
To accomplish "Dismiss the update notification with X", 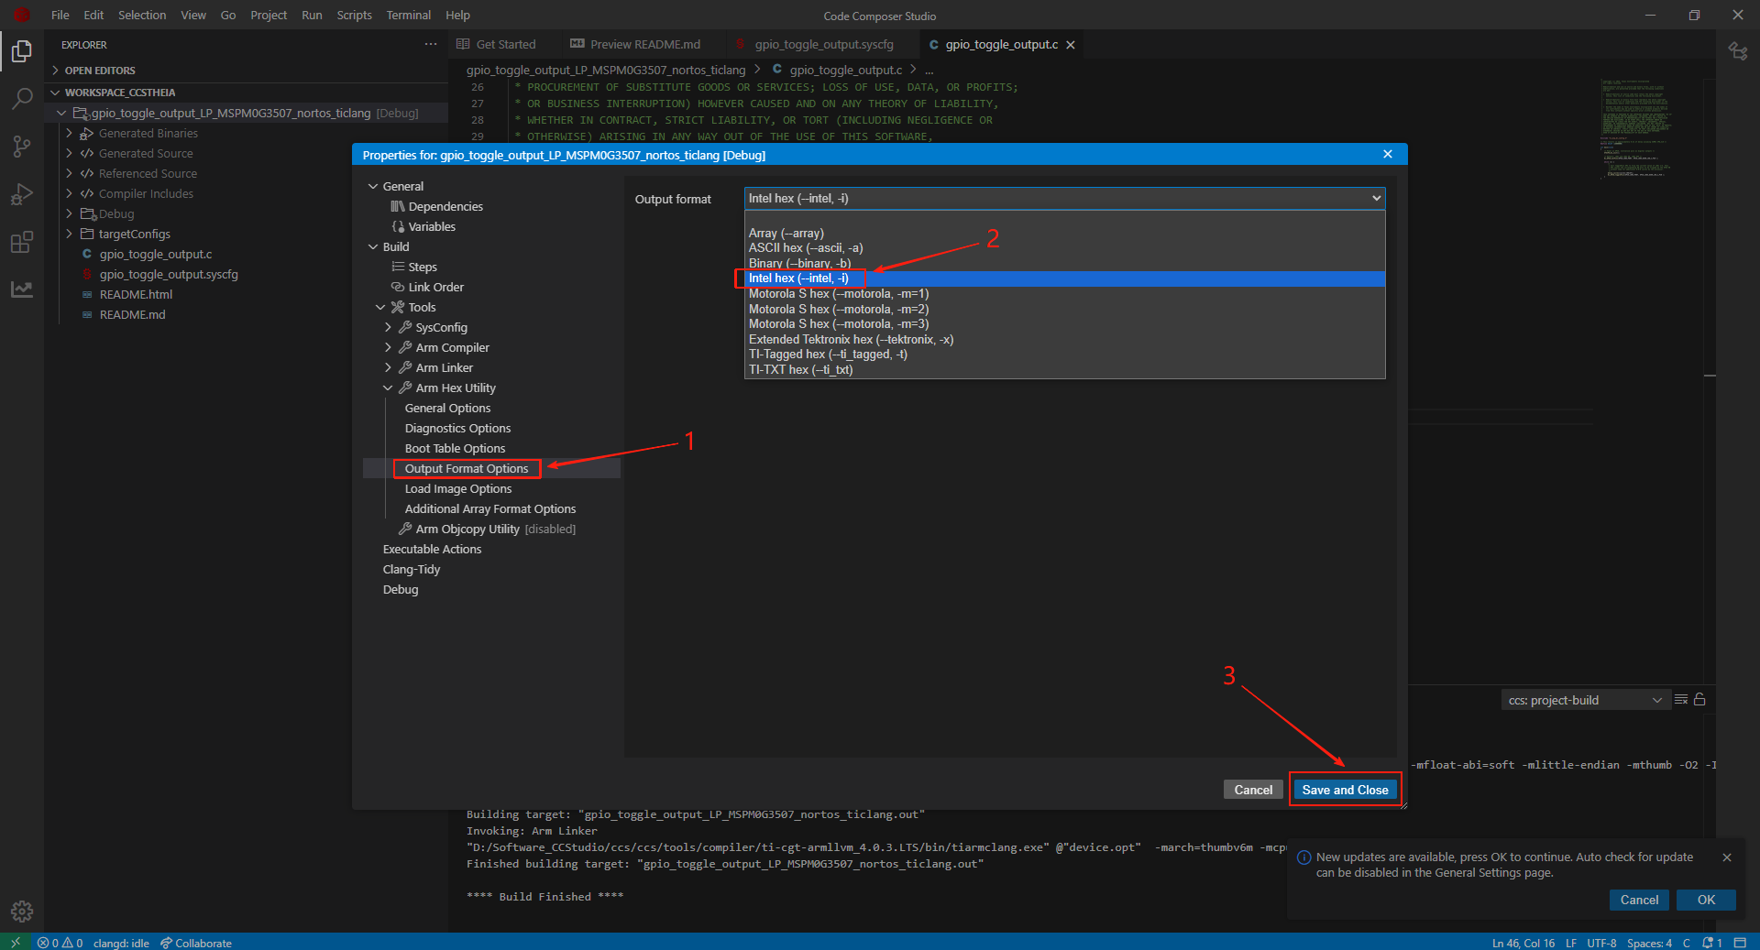I will point(1727,857).
